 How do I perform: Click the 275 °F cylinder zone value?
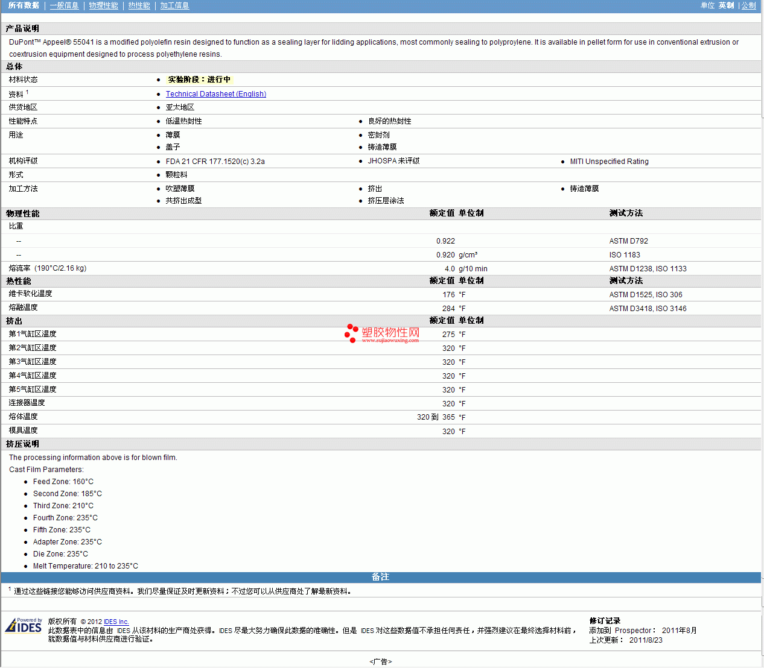(454, 335)
